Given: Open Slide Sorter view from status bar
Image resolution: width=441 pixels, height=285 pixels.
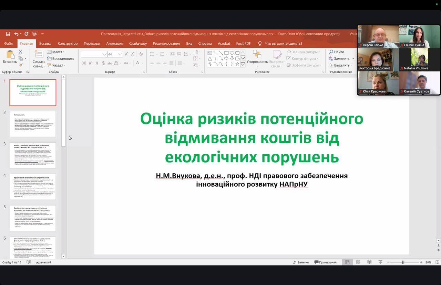Looking at the screenshot, I should 358,262.
